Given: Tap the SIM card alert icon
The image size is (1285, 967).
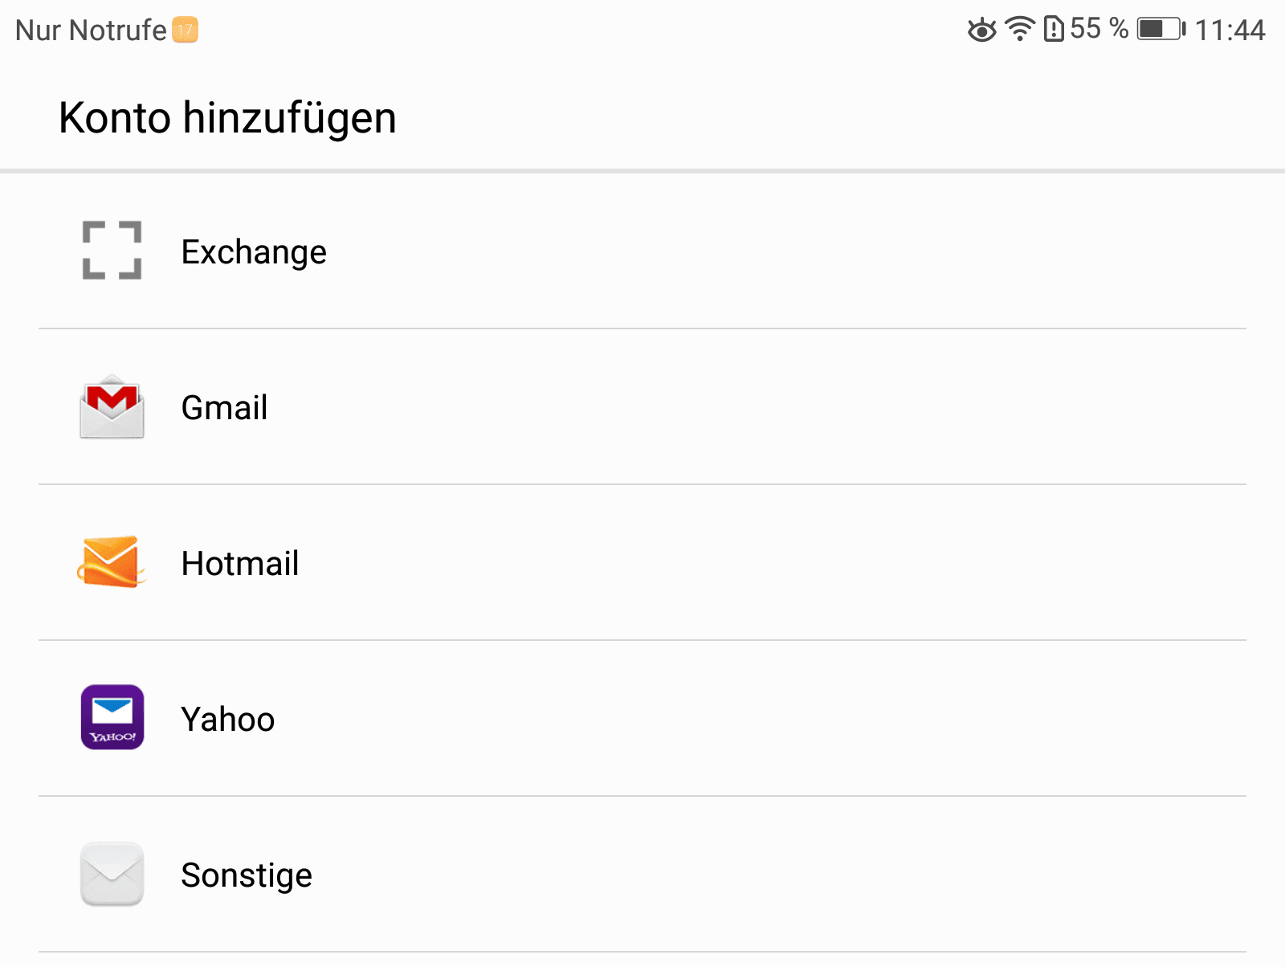Looking at the screenshot, I should tap(1054, 30).
